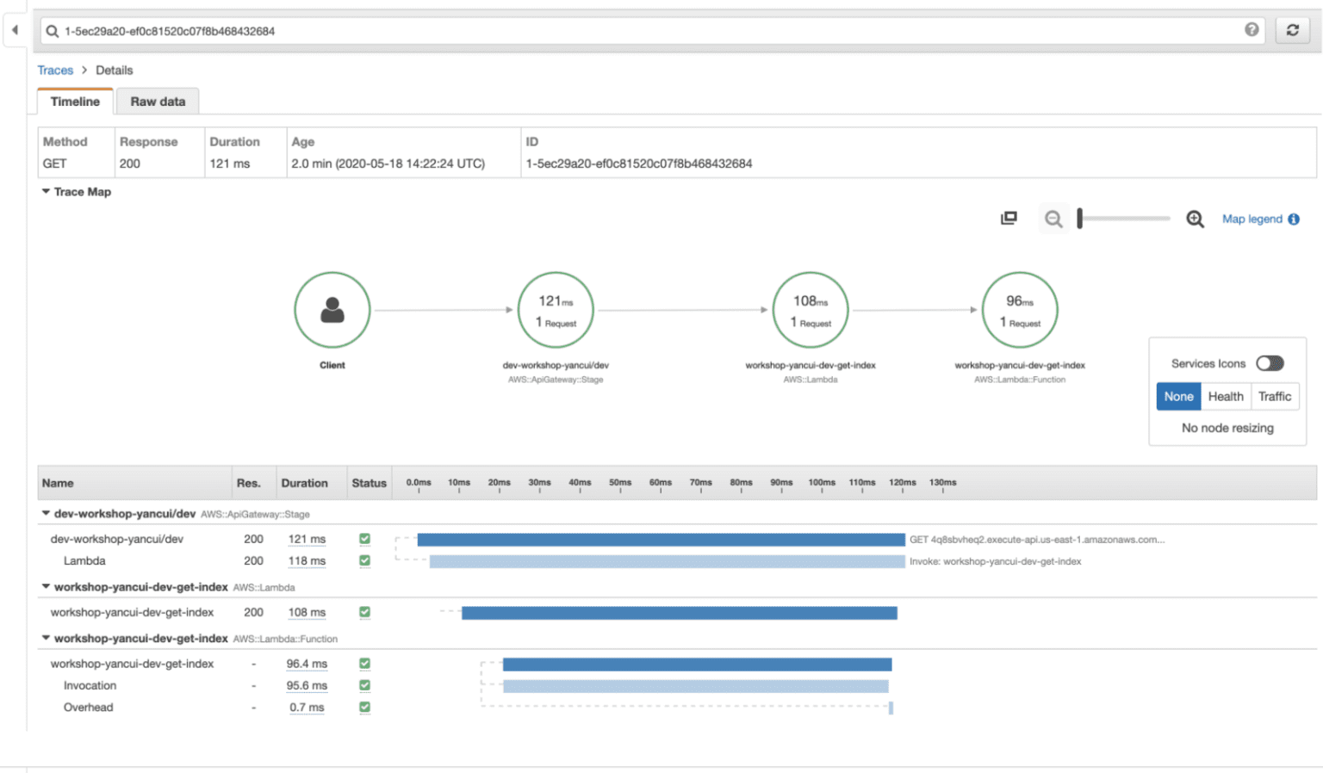Select the Timeline tab
This screenshot has height=773, width=1323.
coord(74,101)
